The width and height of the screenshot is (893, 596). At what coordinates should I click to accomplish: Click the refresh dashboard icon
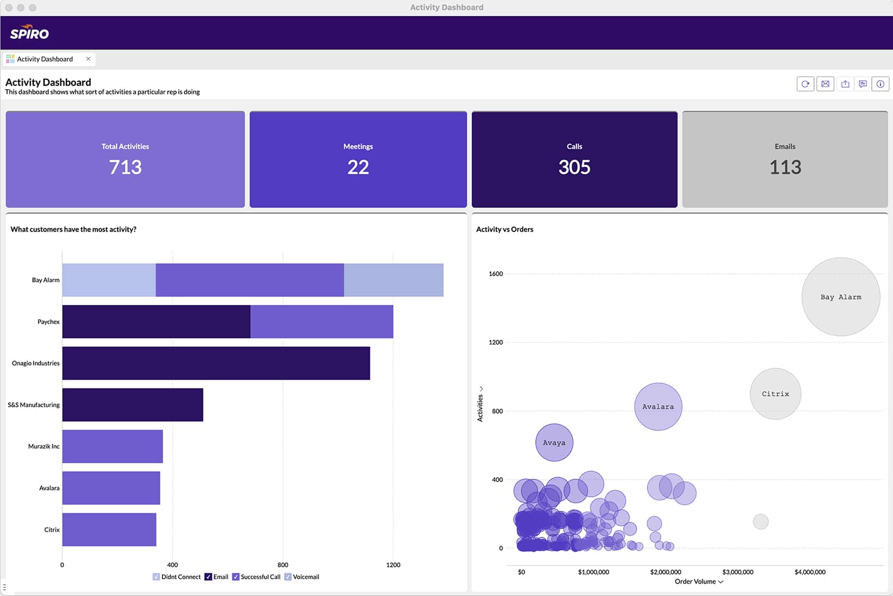(805, 84)
